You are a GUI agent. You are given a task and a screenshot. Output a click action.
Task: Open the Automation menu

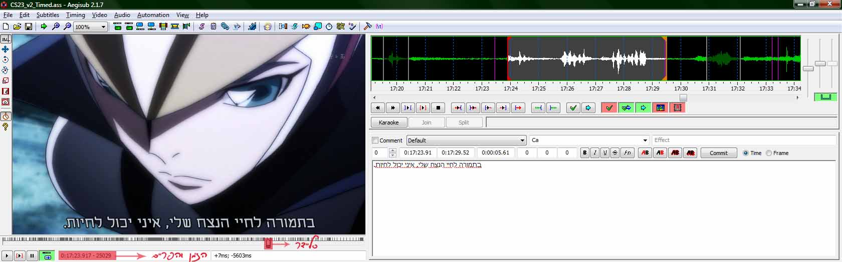[153, 15]
